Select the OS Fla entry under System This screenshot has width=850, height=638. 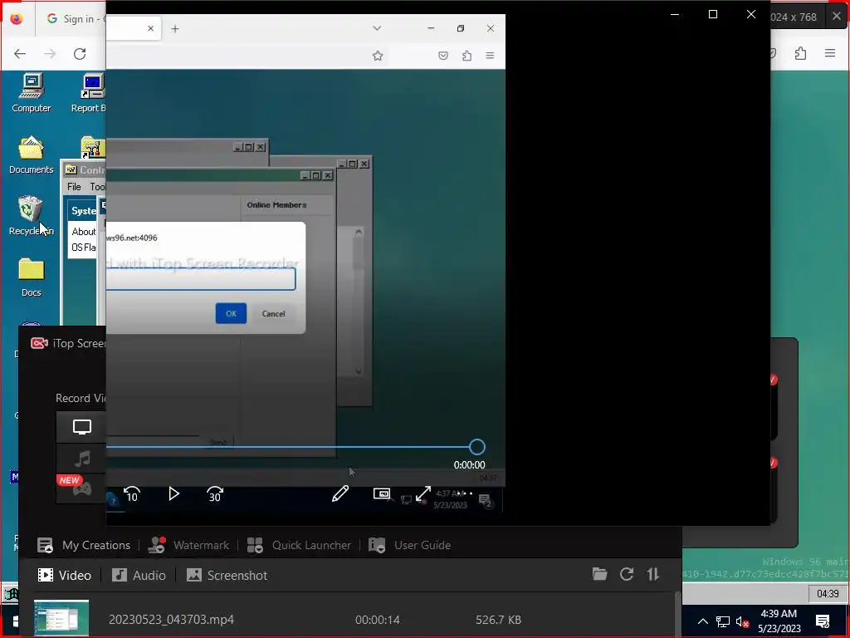pyautogui.click(x=84, y=248)
